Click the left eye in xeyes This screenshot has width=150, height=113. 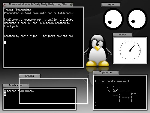(113, 19)
